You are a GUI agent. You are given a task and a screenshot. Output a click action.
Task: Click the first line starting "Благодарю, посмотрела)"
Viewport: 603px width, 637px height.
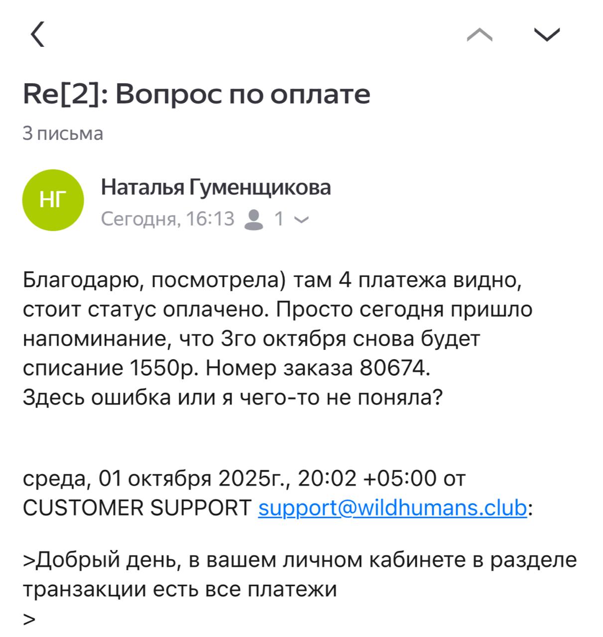(x=271, y=280)
